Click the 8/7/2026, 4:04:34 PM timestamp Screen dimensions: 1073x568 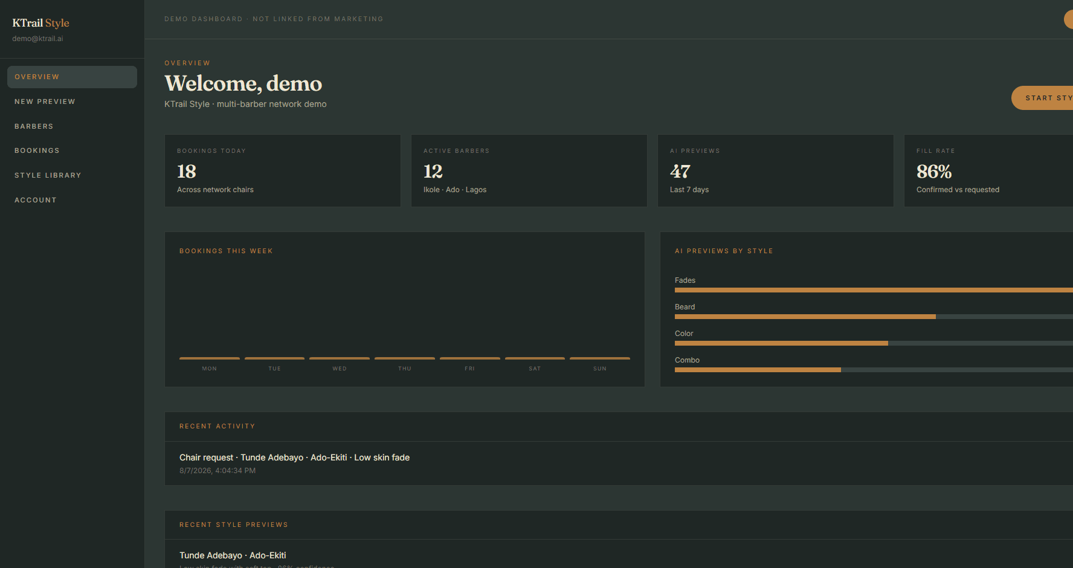click(x=217, y=471)
